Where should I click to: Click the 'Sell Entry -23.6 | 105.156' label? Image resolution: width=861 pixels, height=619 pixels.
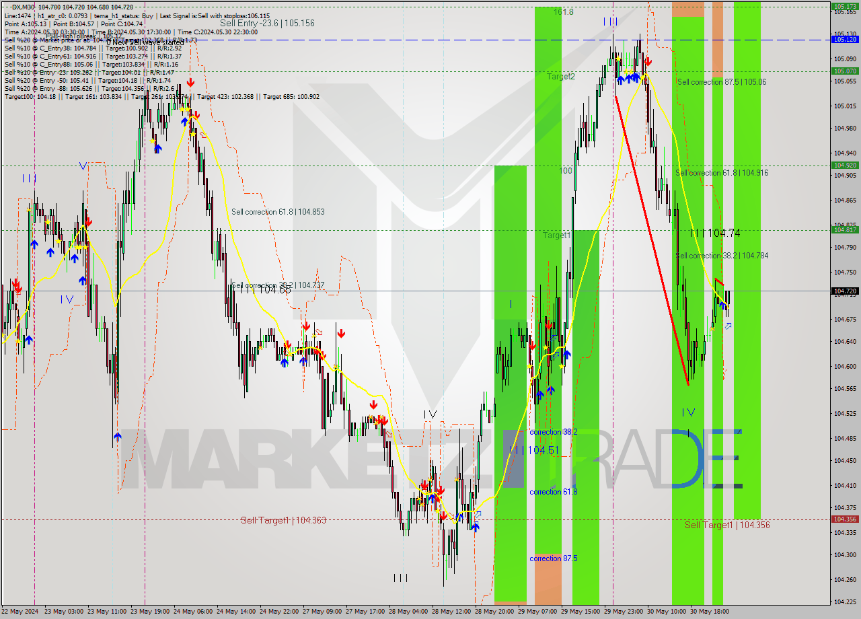267,23
